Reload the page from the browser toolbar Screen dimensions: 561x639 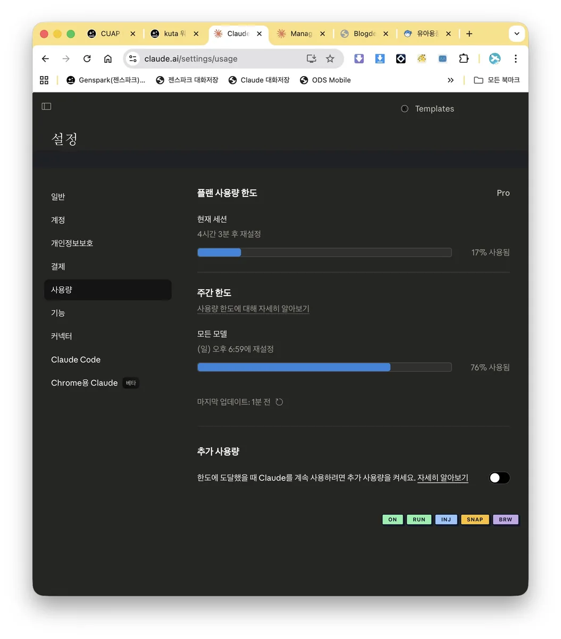point(87,59)
